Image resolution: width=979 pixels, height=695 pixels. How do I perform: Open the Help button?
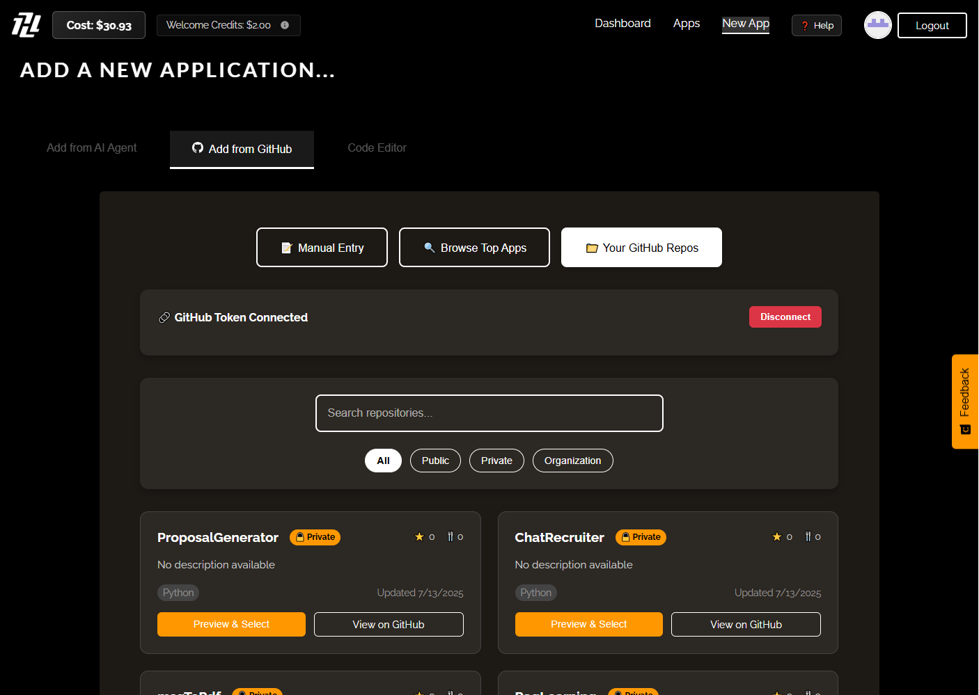(817, 25)
